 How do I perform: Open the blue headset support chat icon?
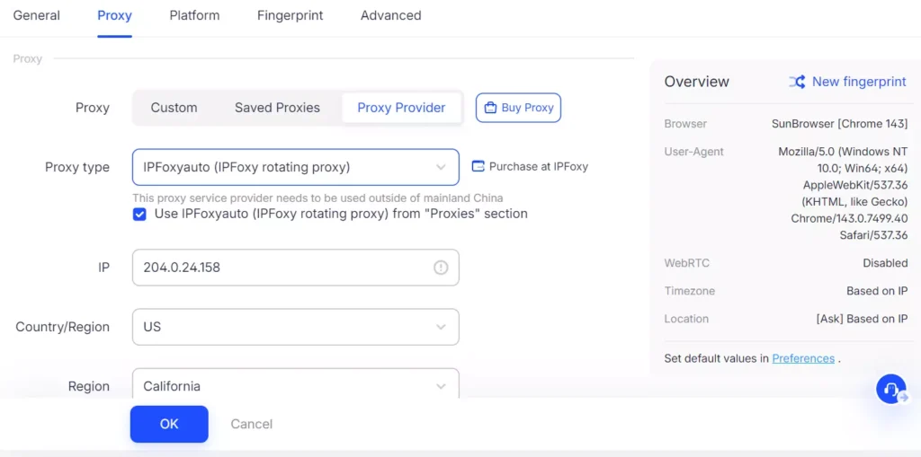tap(890, 389)
